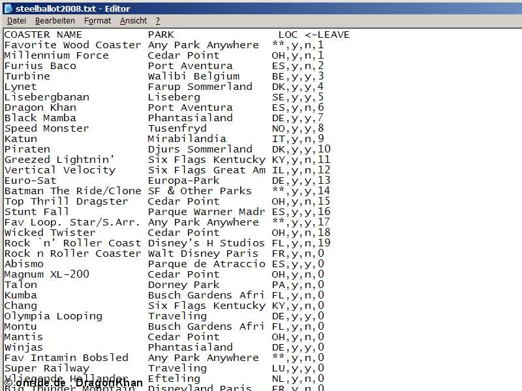Image resolution: width=522 pixels, height=391 pixels.
Task: Click 'SE,y,y,5' value
Action: click(x=298, y=97)
